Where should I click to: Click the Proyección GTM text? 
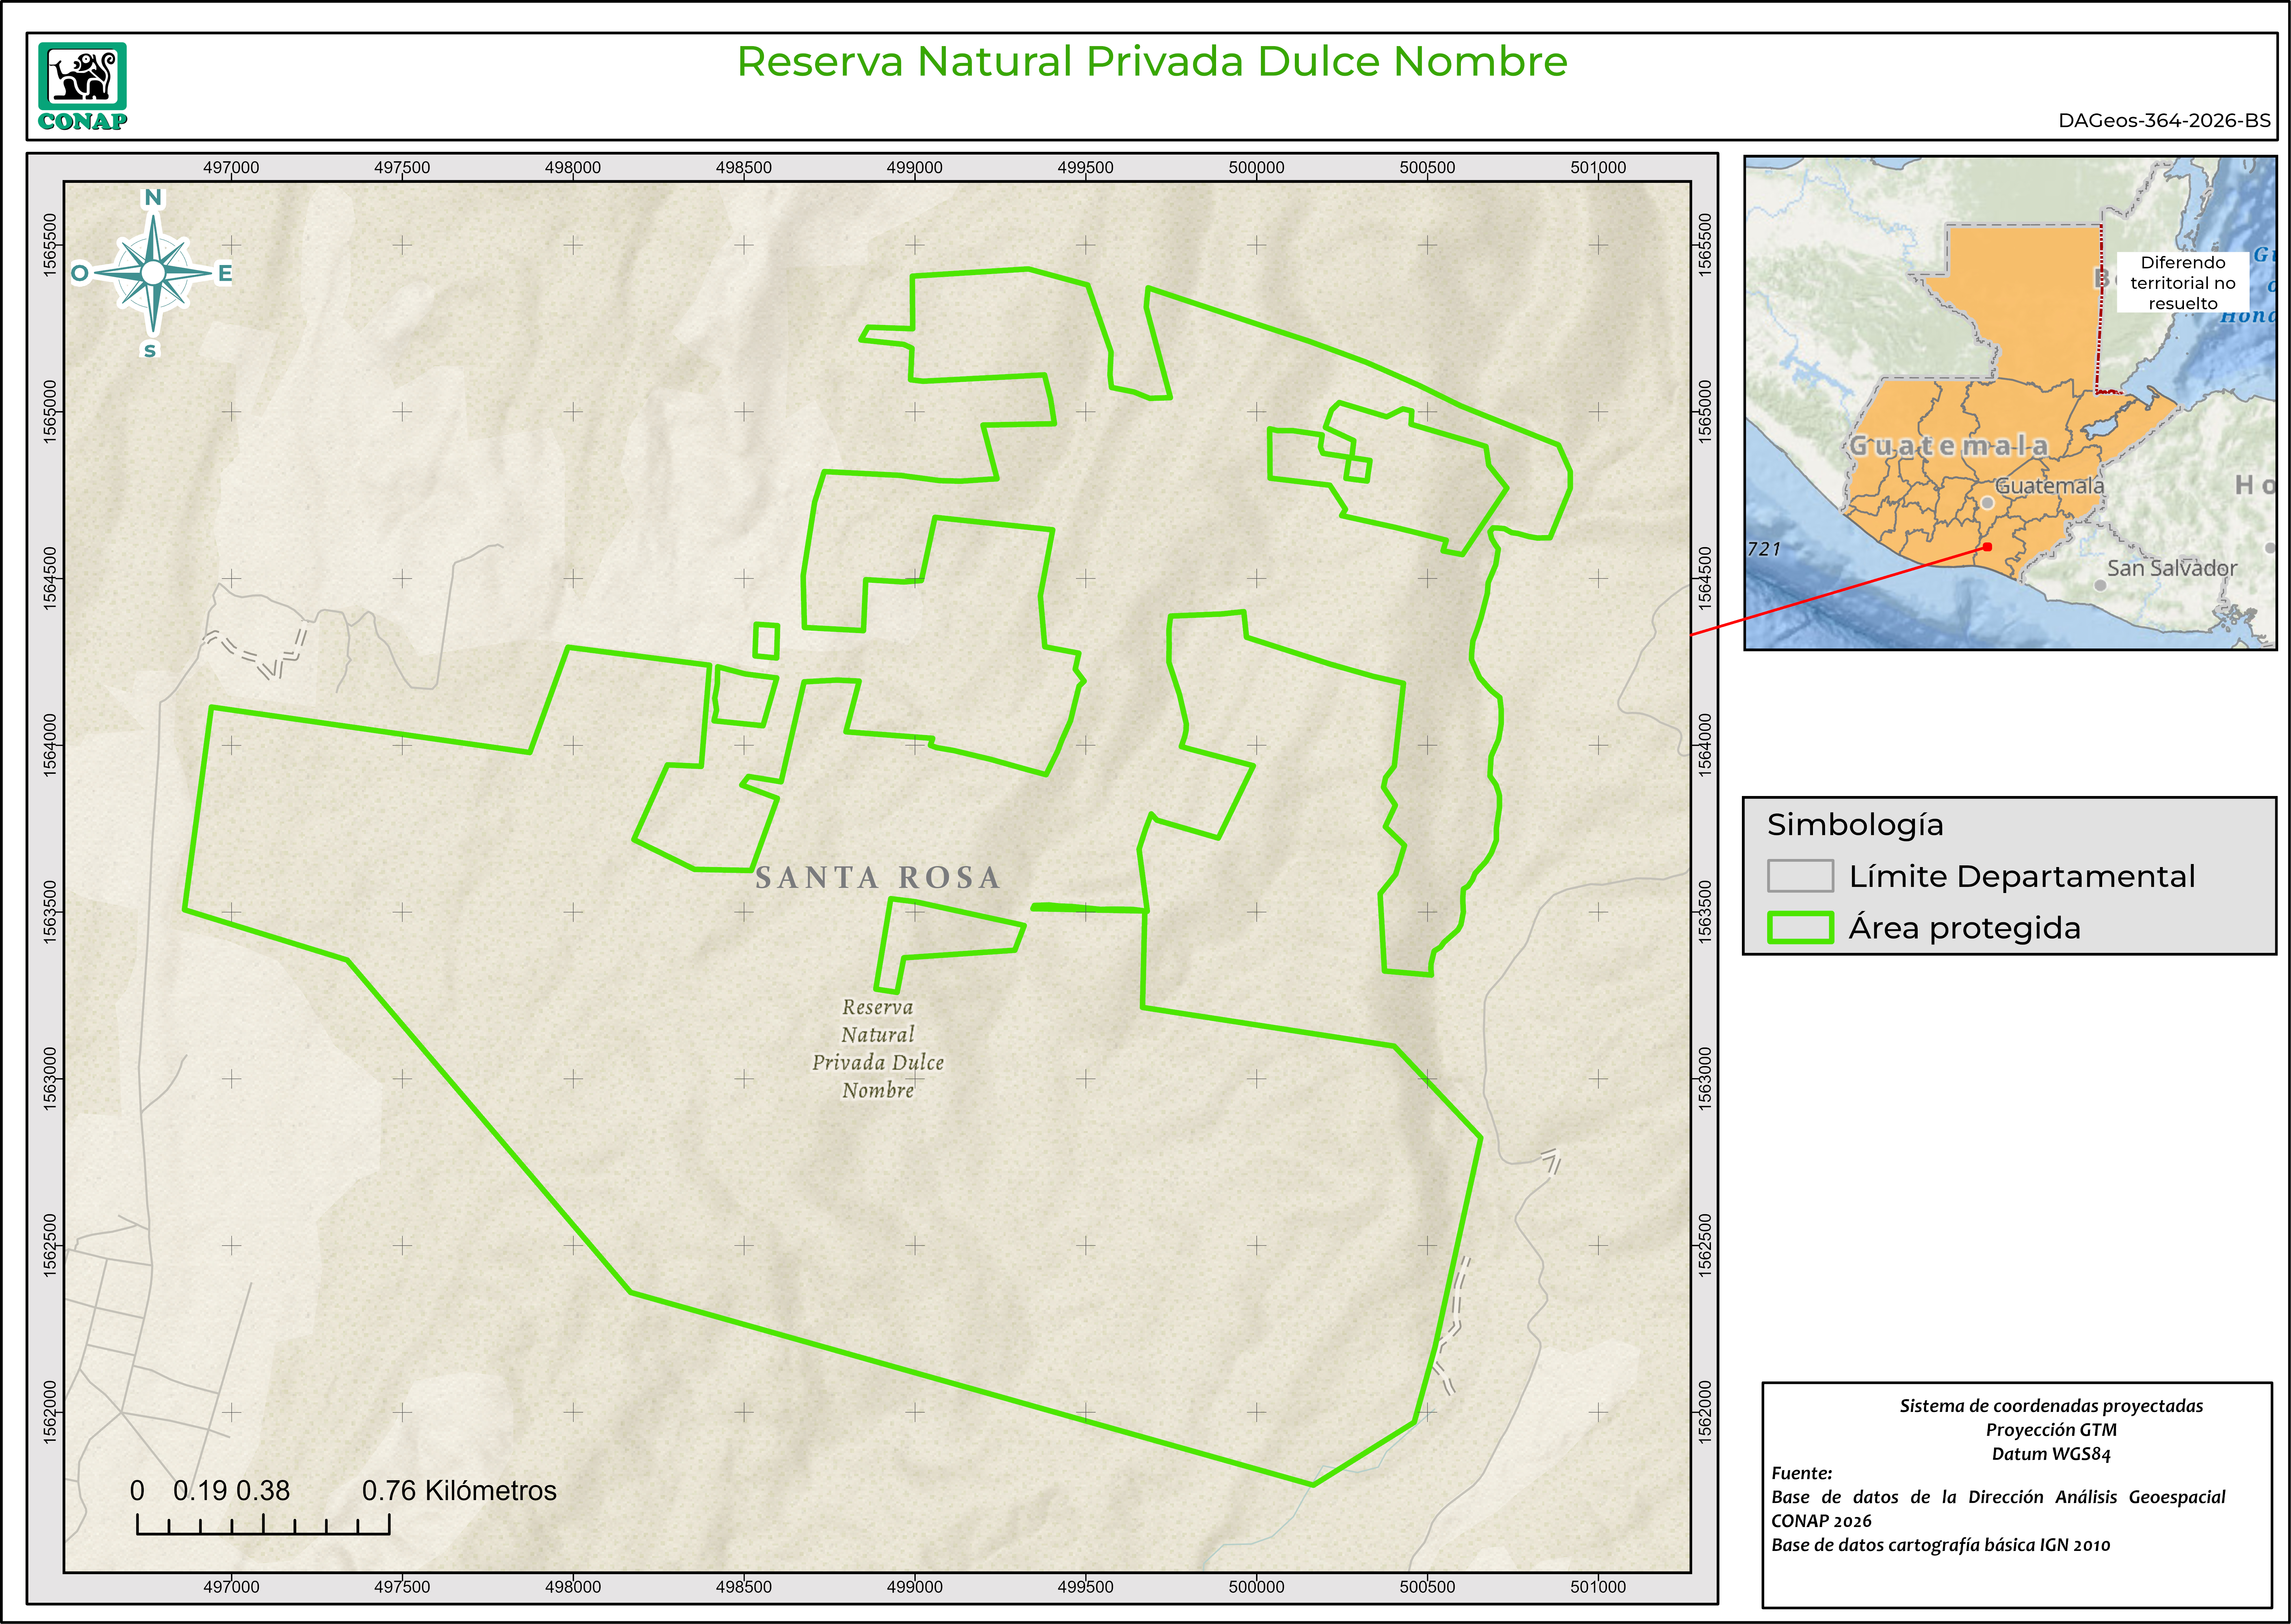(2051, 1430)
